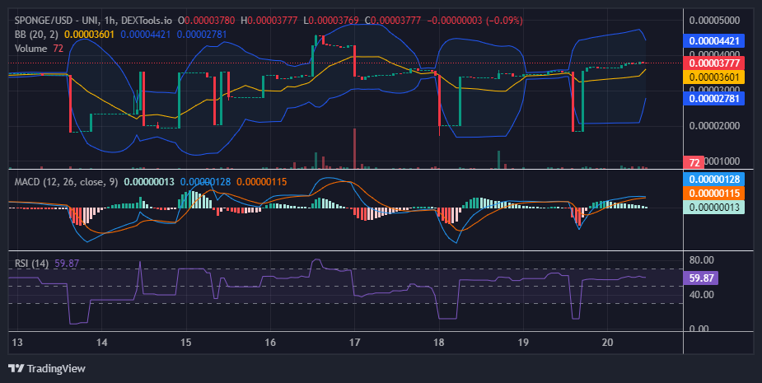Click the RSI value tag 59.87
Viewport: 762px width, 383px height.
tap(701, 278)
